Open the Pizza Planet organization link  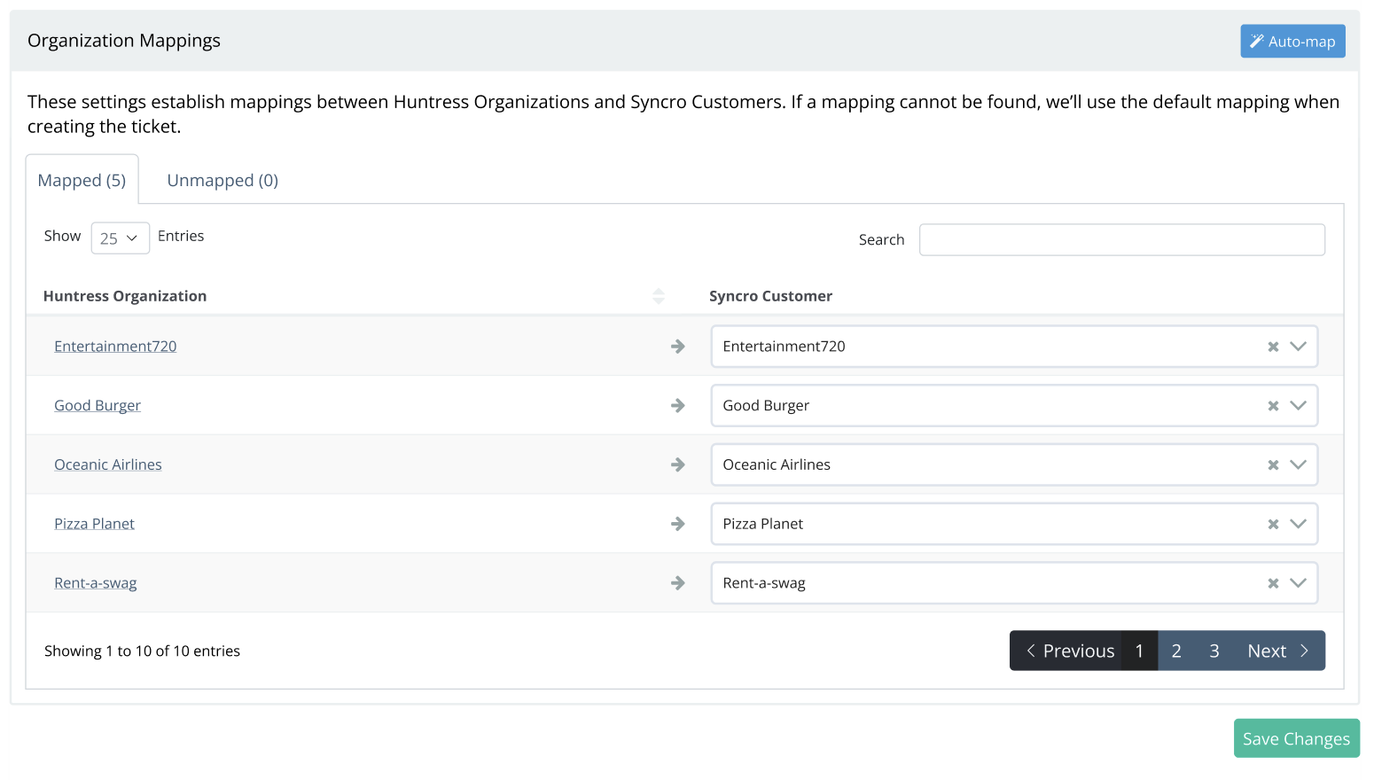[94, 524]
